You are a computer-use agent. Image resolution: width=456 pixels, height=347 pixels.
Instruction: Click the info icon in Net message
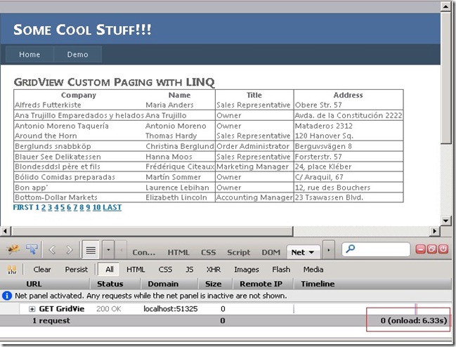[7, 296]
